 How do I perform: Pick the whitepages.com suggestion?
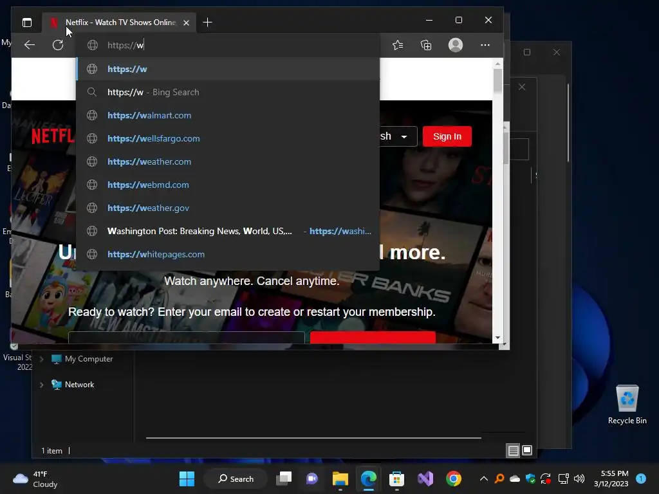tap(228, 253)
